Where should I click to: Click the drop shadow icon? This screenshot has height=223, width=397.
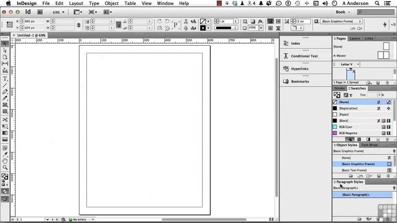[x=252, y=21]
